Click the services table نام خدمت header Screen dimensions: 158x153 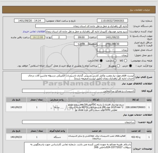[x=97, y=131]
